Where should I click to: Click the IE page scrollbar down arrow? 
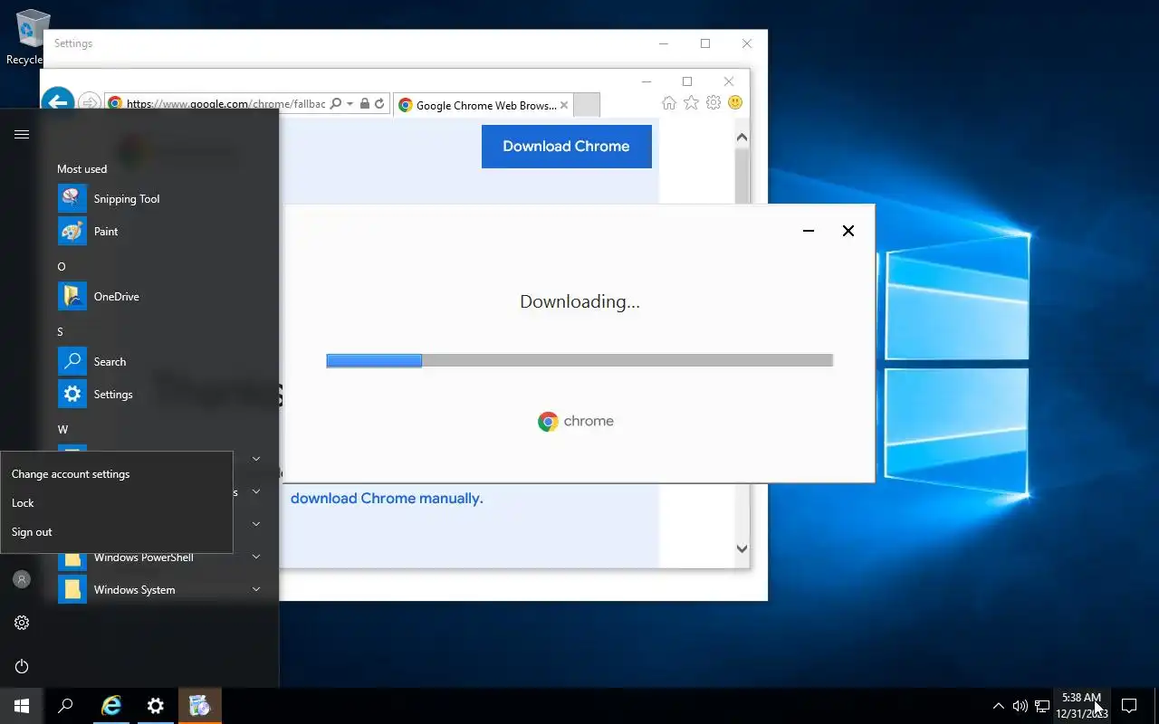[x=742, y=548]
